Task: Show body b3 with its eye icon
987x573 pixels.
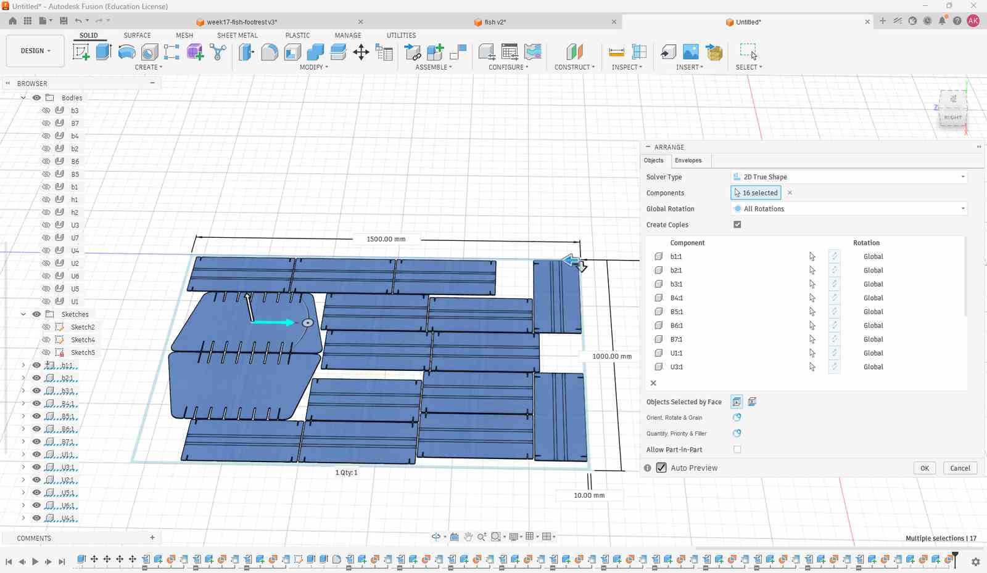Action: click(46, 110)
